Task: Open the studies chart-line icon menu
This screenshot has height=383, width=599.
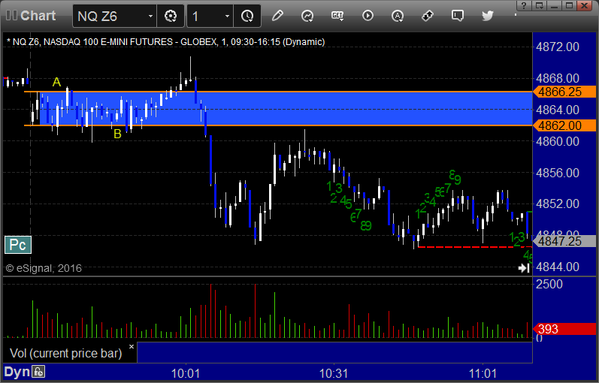Action: point(307,16)
